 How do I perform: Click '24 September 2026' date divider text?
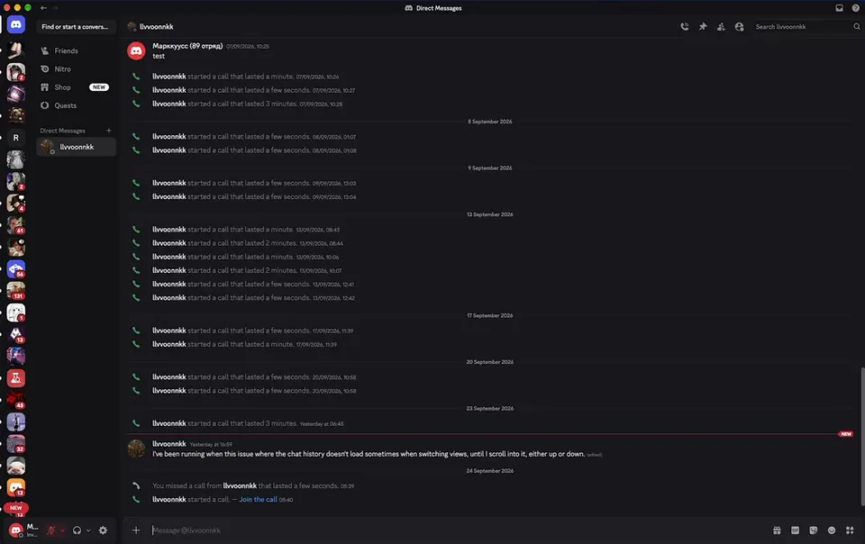pos(490,471)
